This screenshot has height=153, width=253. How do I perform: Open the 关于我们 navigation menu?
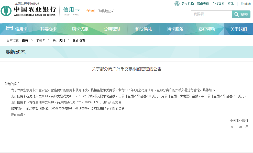pyautogui.click(x=238, y=29)
